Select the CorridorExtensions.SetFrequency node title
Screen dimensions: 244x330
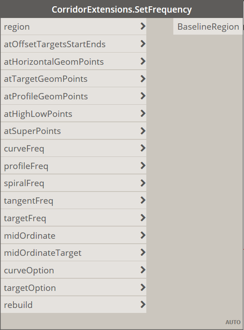(x=122, y=10)
